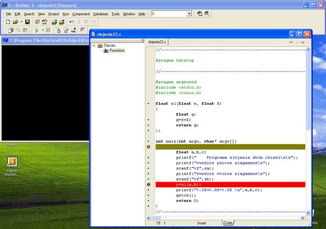Remove the breakpoint marker below int main line

[x=149, y=147]
